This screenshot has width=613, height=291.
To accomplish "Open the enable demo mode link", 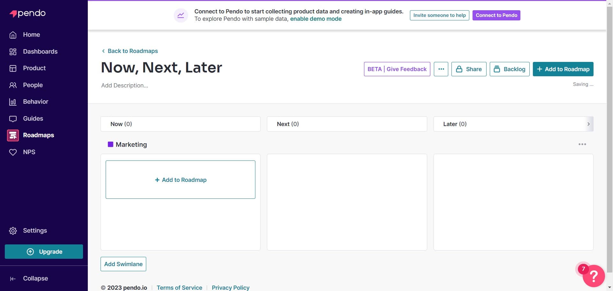I will (x=316, y=19).
